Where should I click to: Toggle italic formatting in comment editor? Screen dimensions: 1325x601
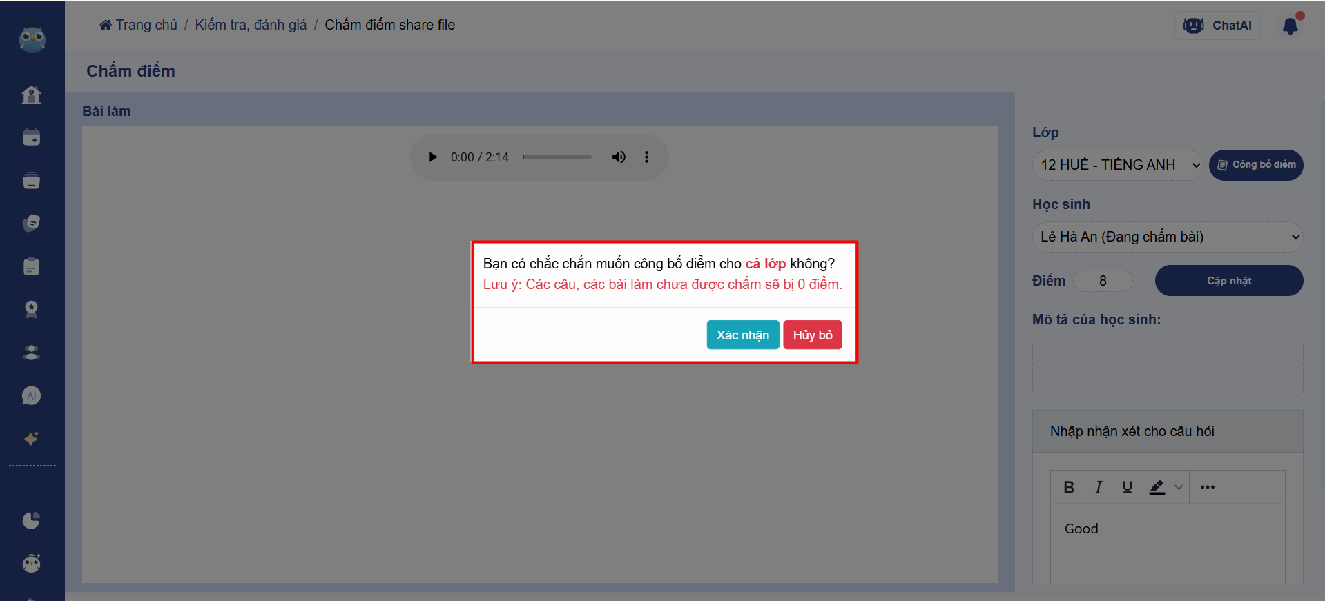1098,487
